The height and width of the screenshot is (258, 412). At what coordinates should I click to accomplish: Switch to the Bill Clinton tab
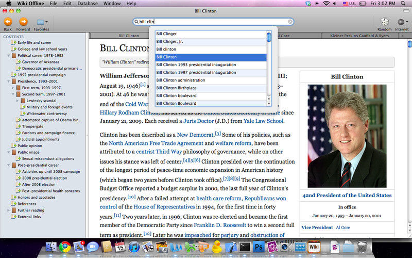point(129,36)
